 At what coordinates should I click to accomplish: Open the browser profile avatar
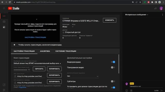coord(160,2)
